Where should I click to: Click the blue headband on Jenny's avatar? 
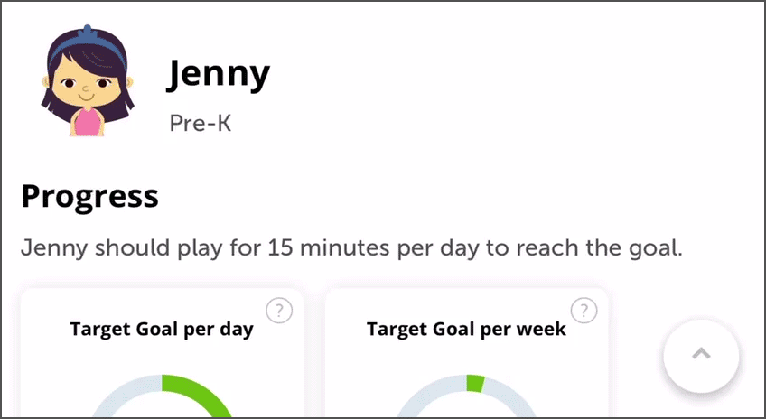point(88,44)
